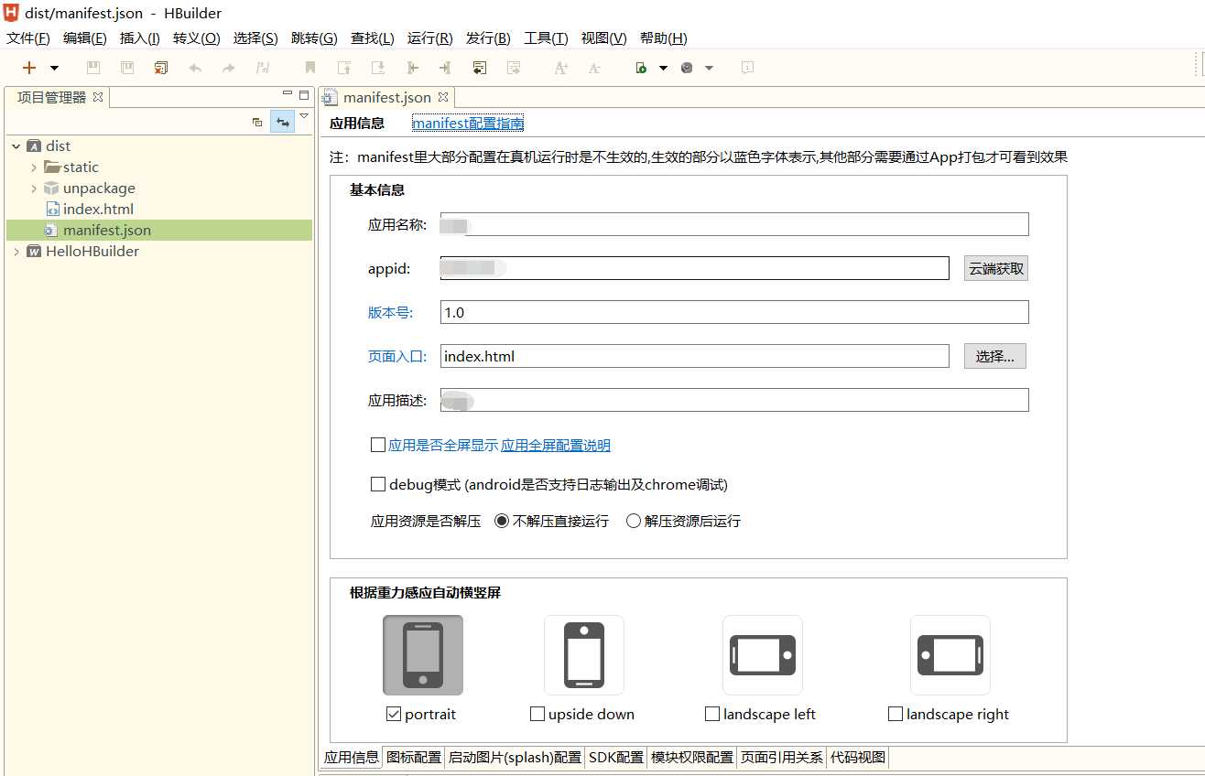Select the 解压资源后运行 radio button
The height and width of the screenshot is (776, 1205).
pyautogui.click(x=634, y=521)
